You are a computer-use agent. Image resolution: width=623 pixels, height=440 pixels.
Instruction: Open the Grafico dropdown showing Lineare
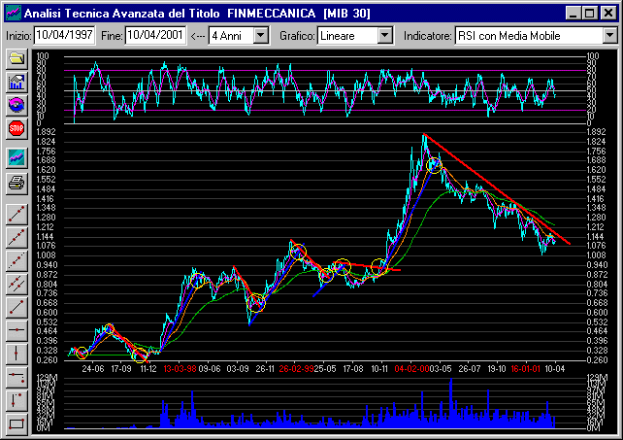[384, 35]
